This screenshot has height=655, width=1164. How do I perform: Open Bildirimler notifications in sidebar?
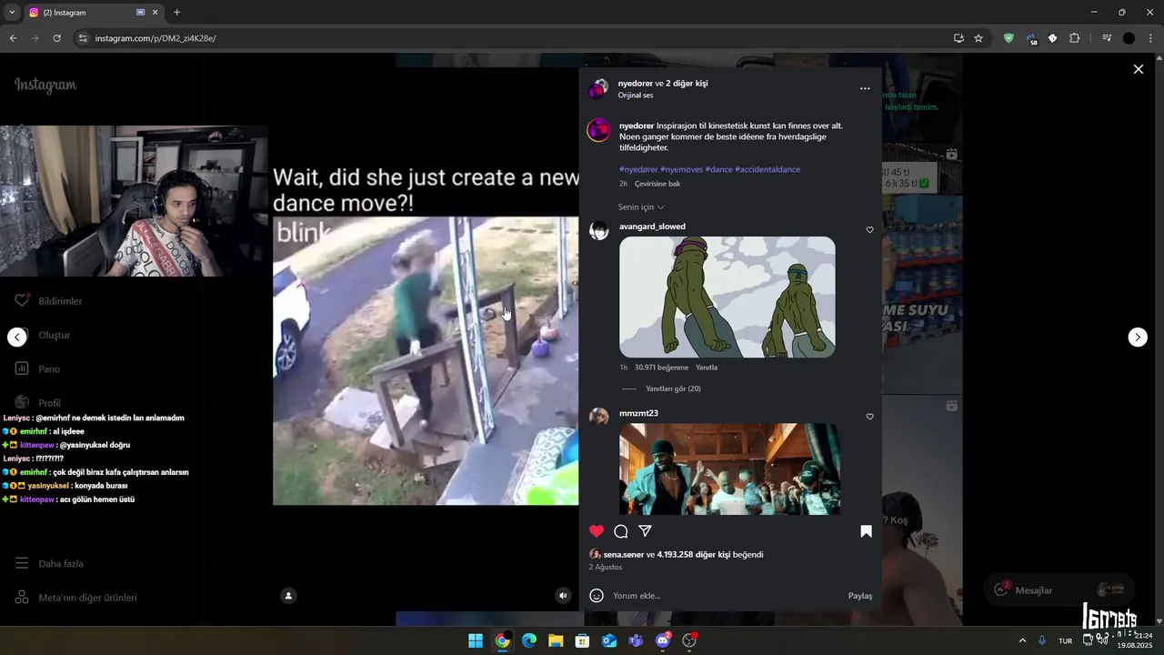(48, 301)
